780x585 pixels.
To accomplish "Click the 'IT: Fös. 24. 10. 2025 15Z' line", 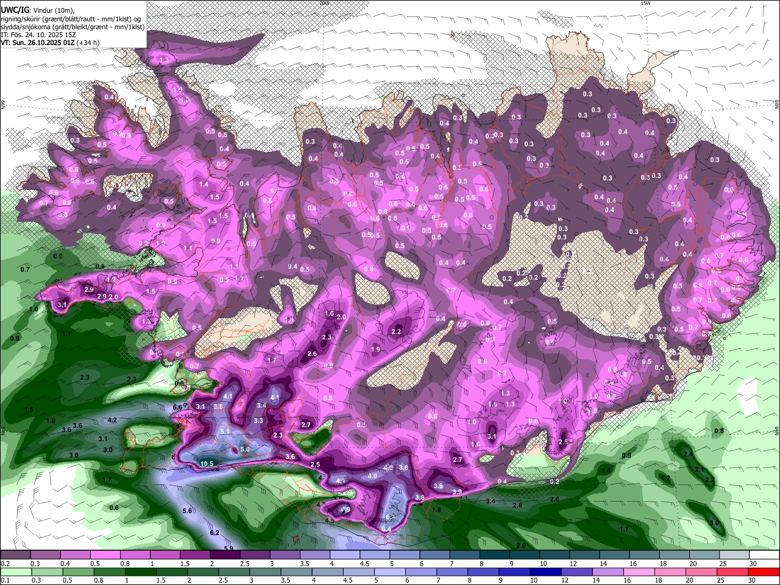I will 39,35.
